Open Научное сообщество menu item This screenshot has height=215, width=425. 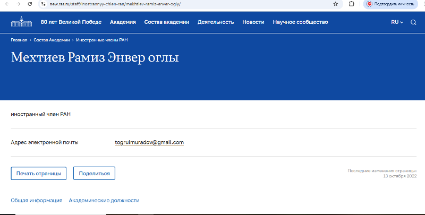pos(300,22)
